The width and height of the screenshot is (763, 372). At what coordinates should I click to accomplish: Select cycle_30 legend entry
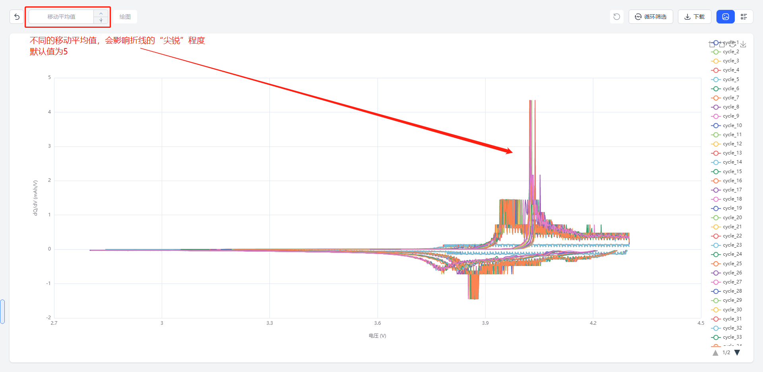click(x=726, y=310)
